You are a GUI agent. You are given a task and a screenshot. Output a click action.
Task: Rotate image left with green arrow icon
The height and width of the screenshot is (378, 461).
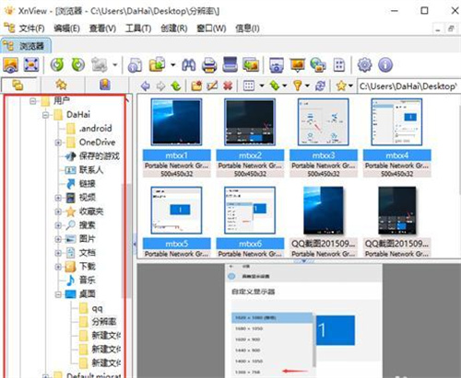coord(57,65)
